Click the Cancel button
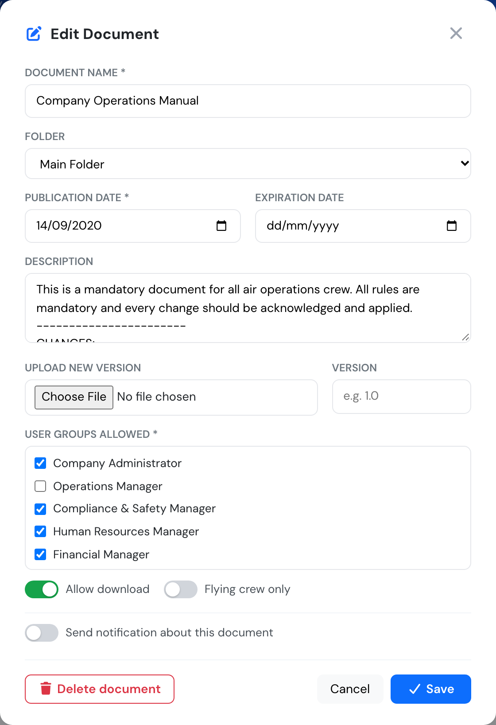Viewport: 496px width, 725px height. (350, 689)
